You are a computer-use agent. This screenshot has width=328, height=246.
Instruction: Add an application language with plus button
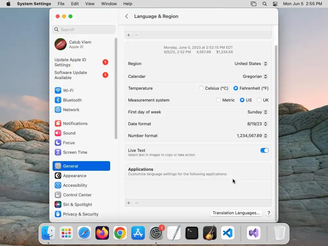[129, 203]
